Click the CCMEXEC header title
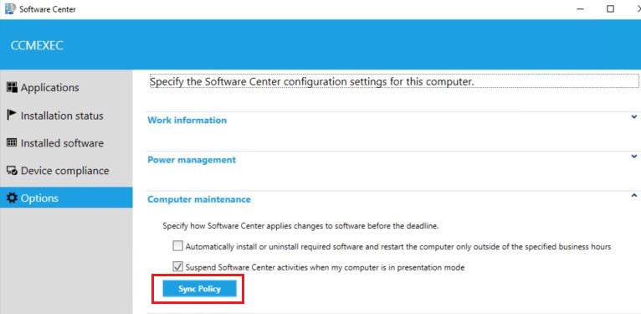Image resolution: width=641 pixels, height=314 pixels. pos(37,45)
